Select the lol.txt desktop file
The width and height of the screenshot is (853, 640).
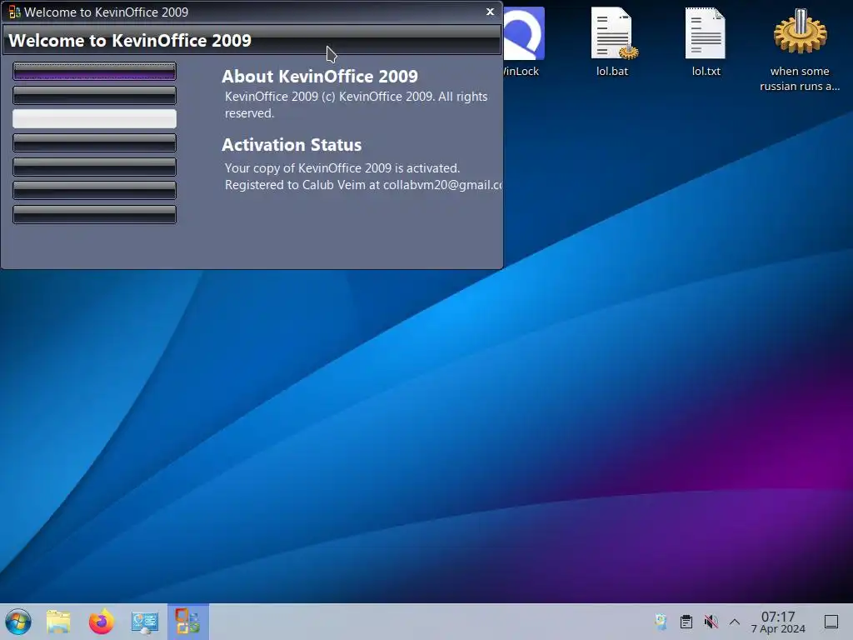[x=706, y=42]
